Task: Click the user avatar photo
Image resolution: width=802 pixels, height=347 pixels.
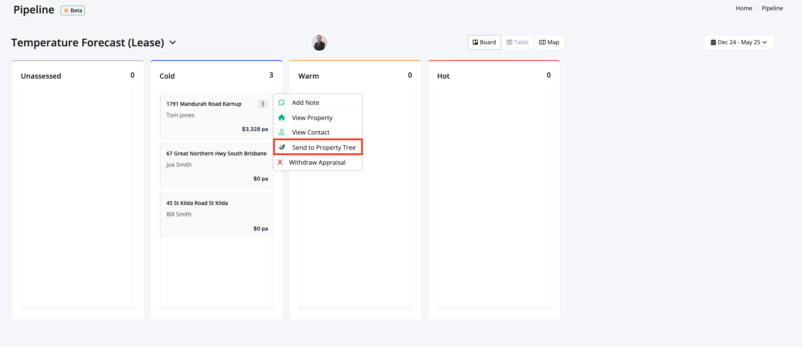Action: 319,42
